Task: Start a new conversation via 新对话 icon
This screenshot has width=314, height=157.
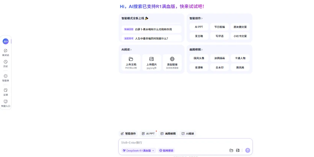Action: pos(6,51)
